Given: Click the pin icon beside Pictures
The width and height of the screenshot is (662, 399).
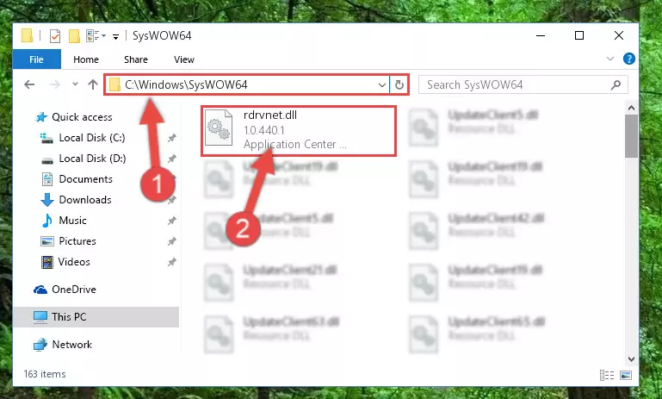Looking at the screenshot, I should pyautogui.click(x=172, y=241).
